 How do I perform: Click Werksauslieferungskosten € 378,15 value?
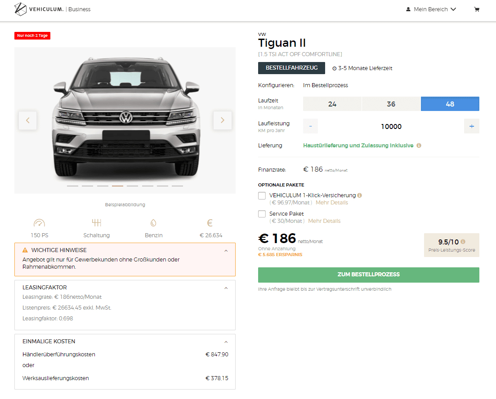pos(217,378)
